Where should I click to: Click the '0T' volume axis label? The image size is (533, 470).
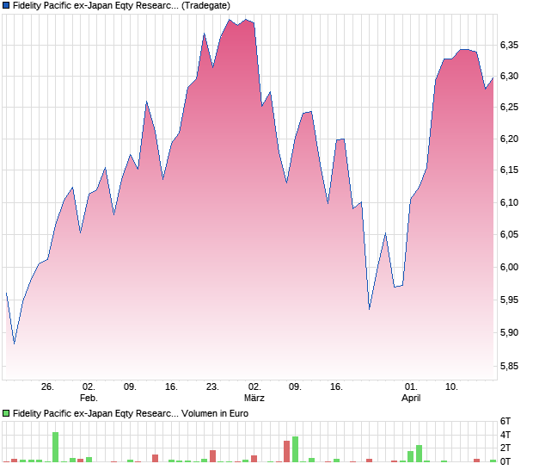[x=505, y=461]
